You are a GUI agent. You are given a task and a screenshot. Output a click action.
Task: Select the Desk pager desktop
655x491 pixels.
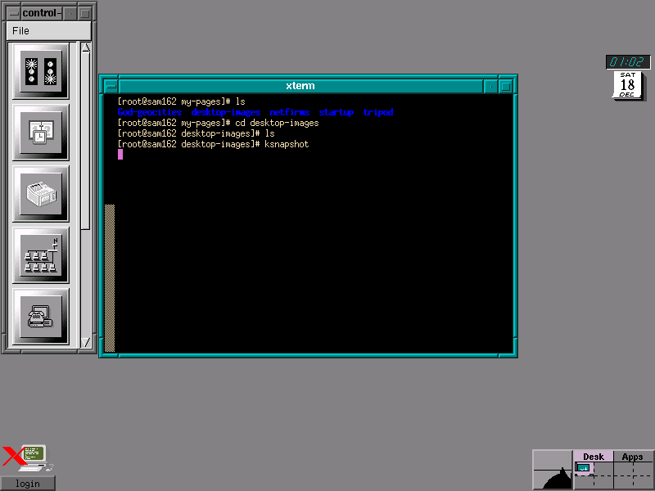coord(593,457)
